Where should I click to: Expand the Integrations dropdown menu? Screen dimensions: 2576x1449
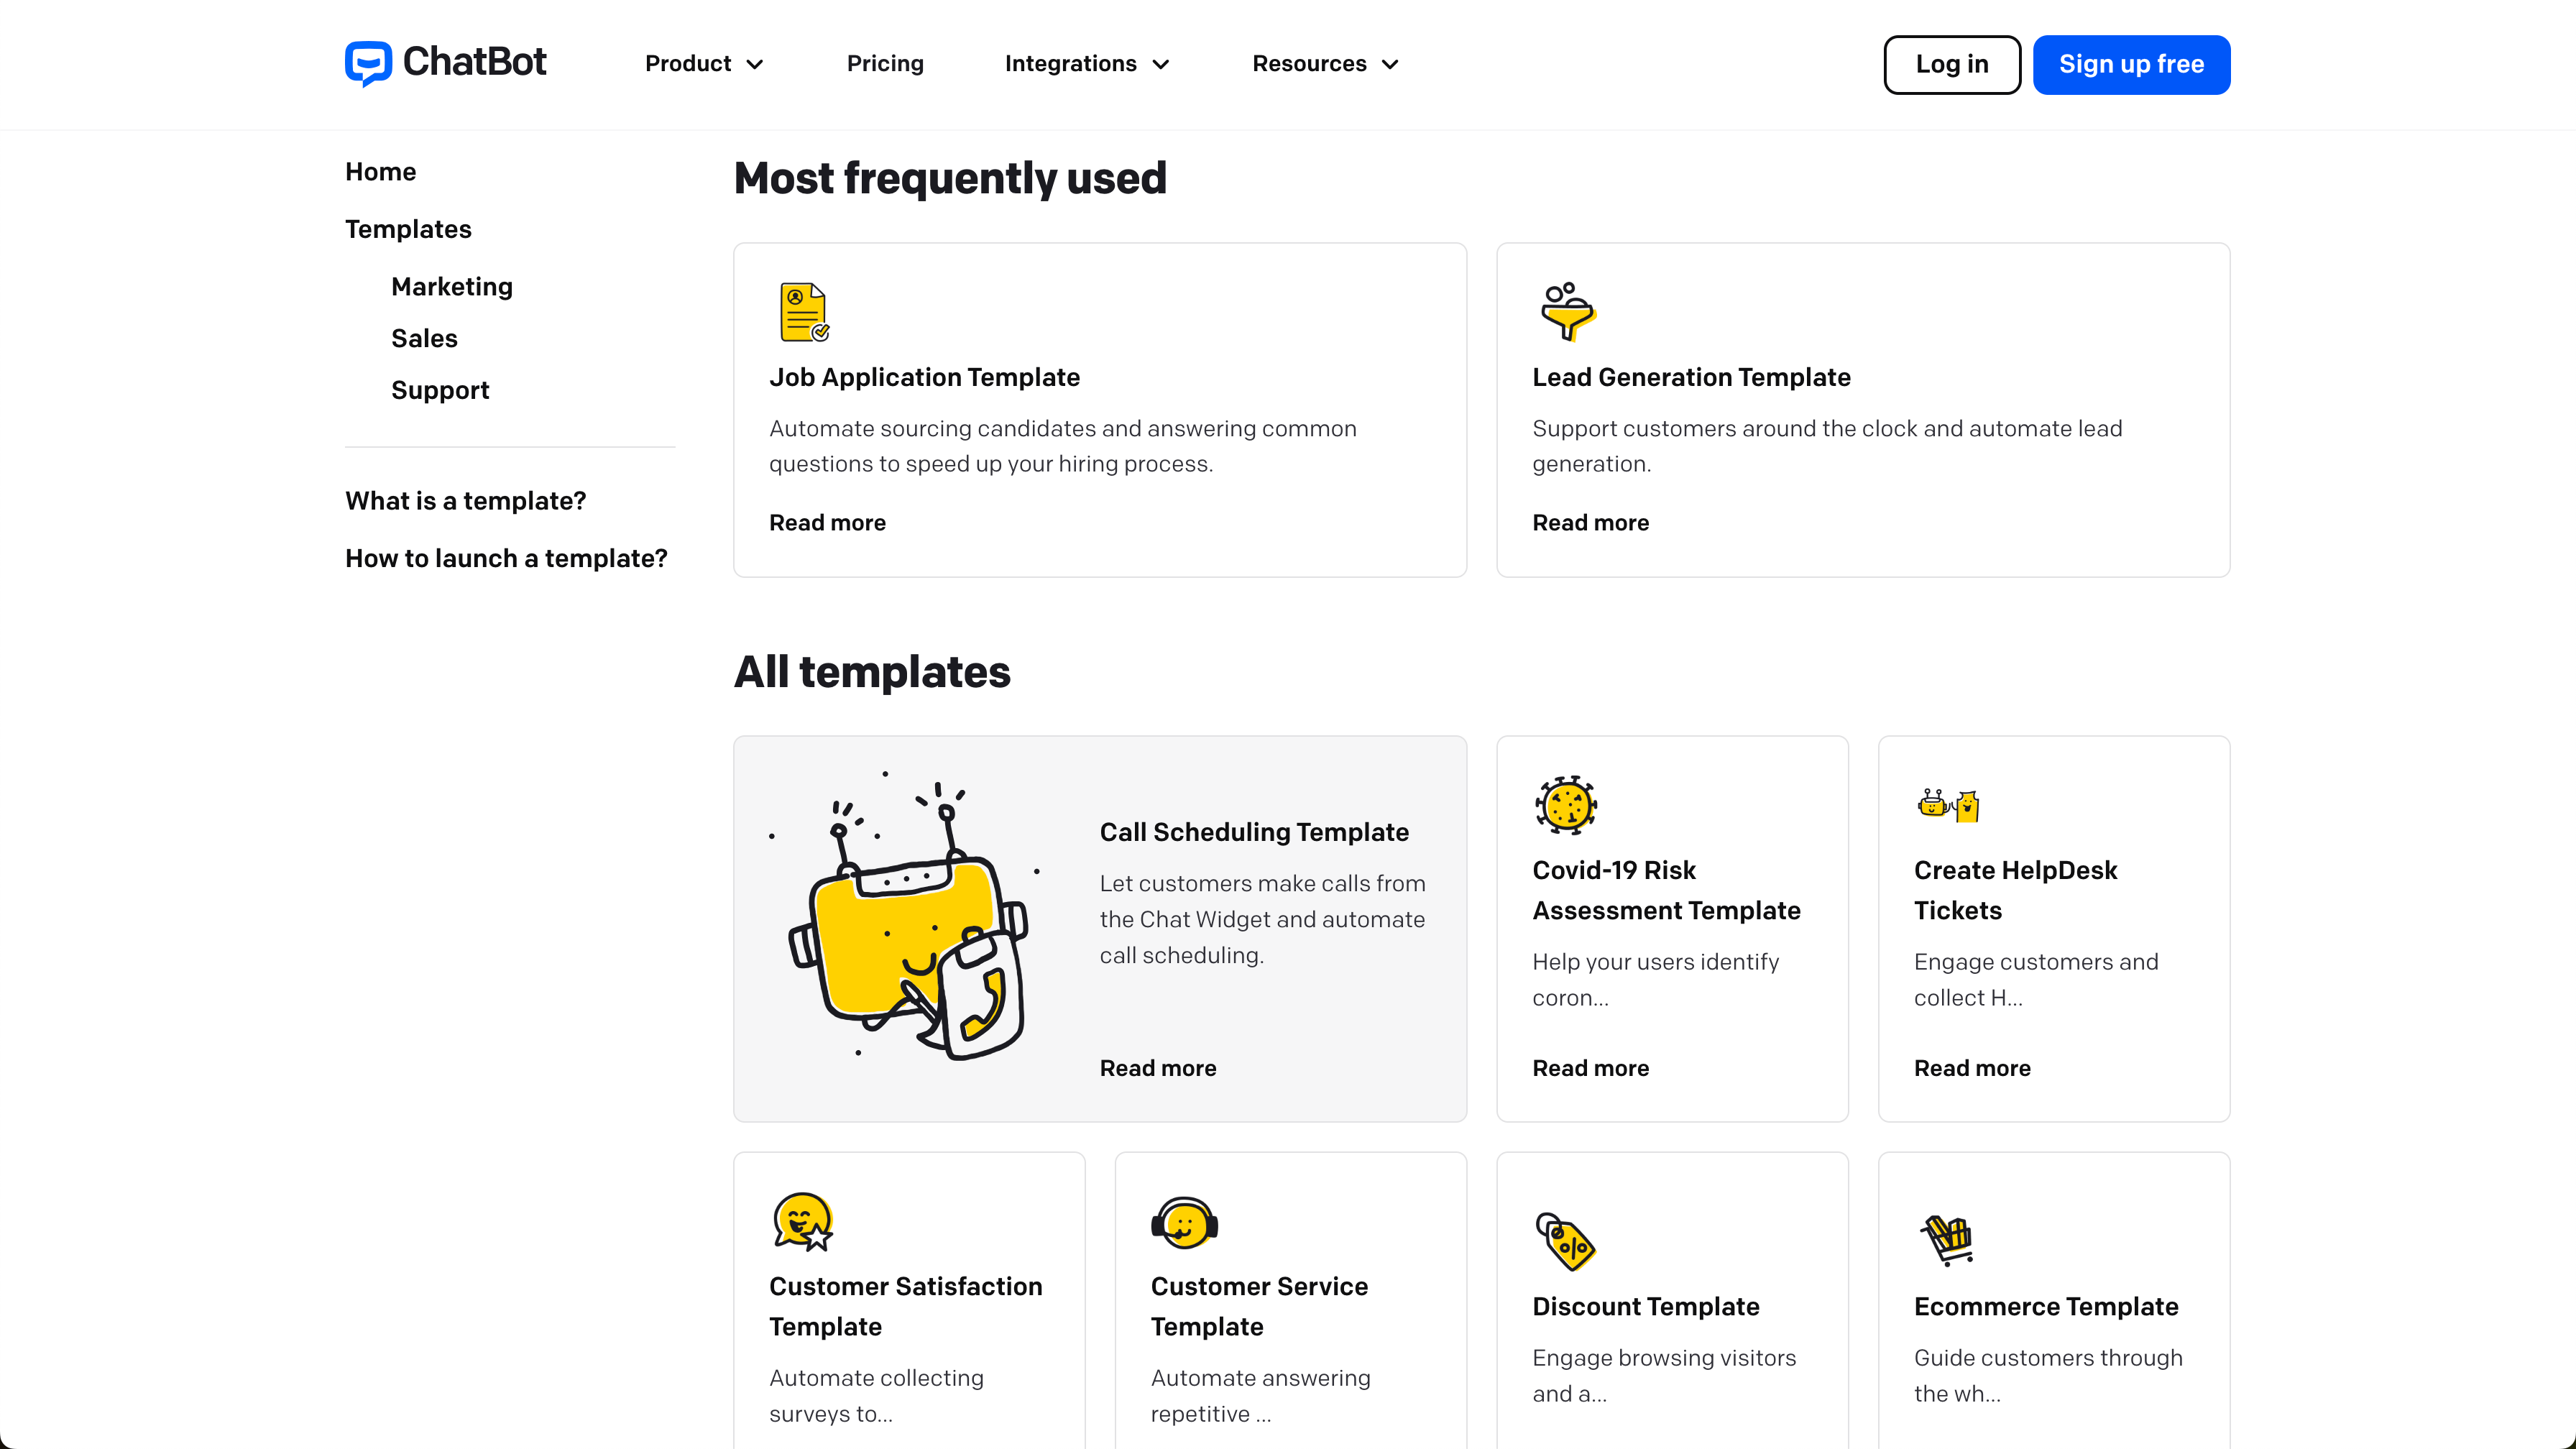pyautogui.click(x=1088, y=64)
